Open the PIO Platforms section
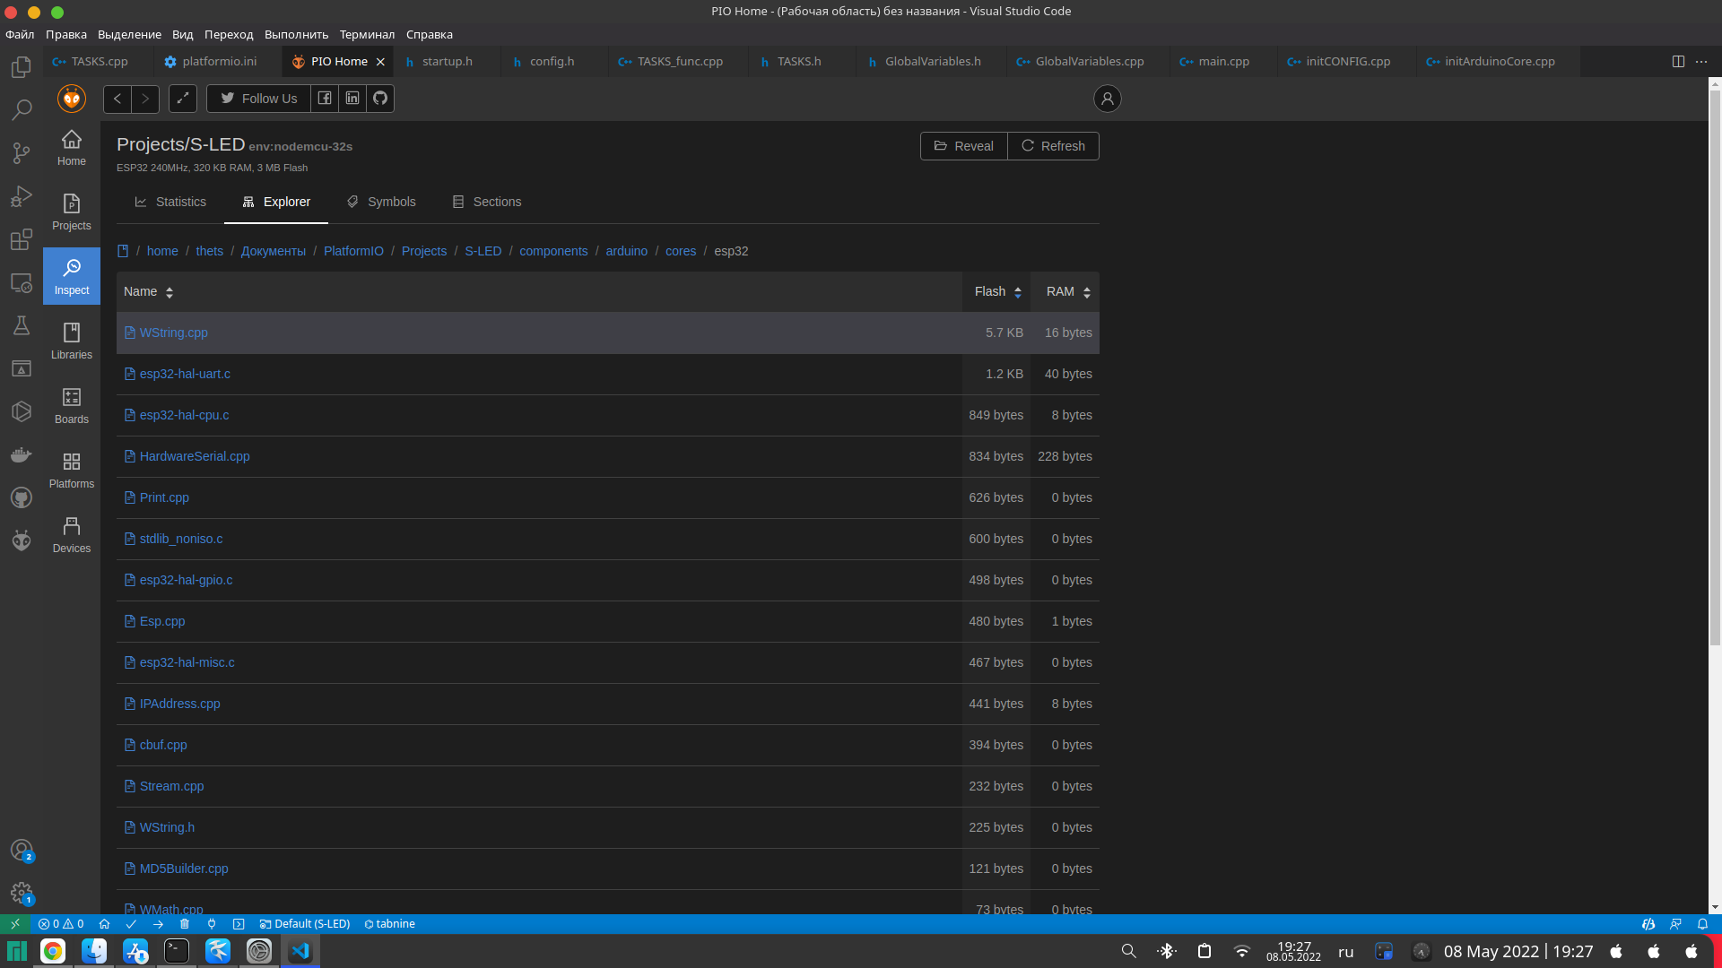 [x=72, y=470]
